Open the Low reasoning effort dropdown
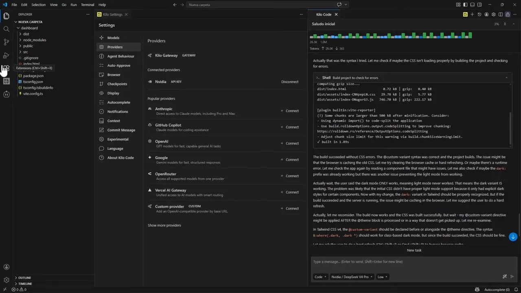The width and height of the screenshot is (521, 293). click(382, 277)
